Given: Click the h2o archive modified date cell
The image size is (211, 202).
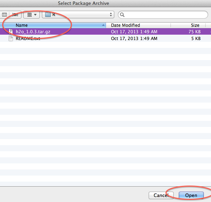Looking at the screenshot, I should [x=134, y=32].
